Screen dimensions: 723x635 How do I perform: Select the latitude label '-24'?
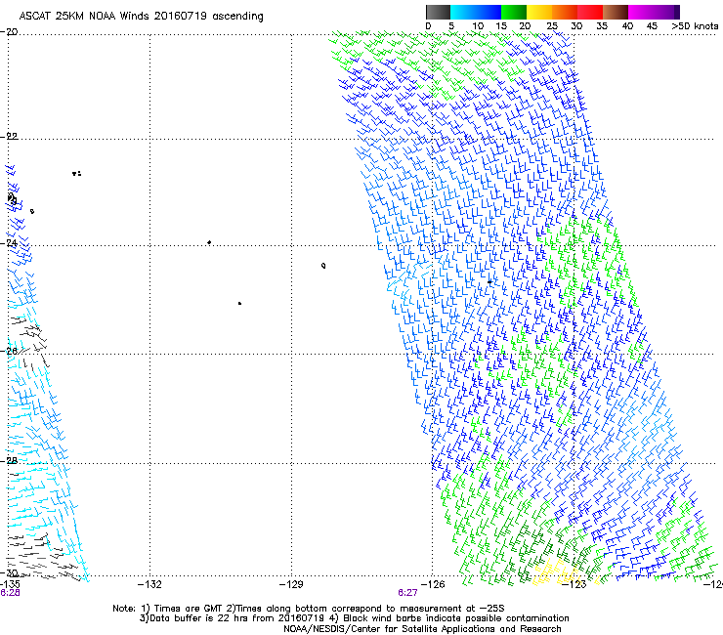coord(10,242)
